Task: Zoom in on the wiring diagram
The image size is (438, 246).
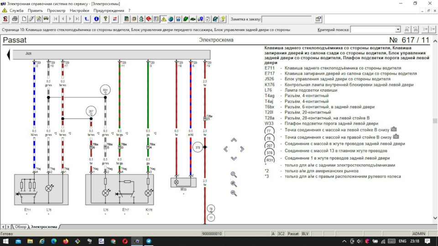Action: coord(234,184)
